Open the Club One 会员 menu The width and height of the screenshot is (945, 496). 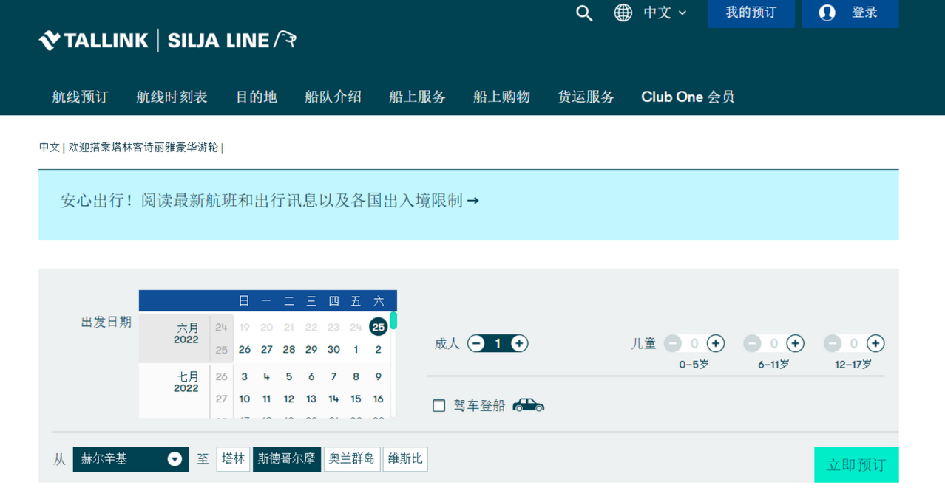click(688, 97)
